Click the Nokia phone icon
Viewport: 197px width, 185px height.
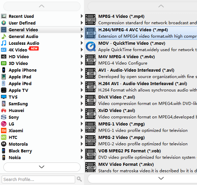(x=4, y=157)
